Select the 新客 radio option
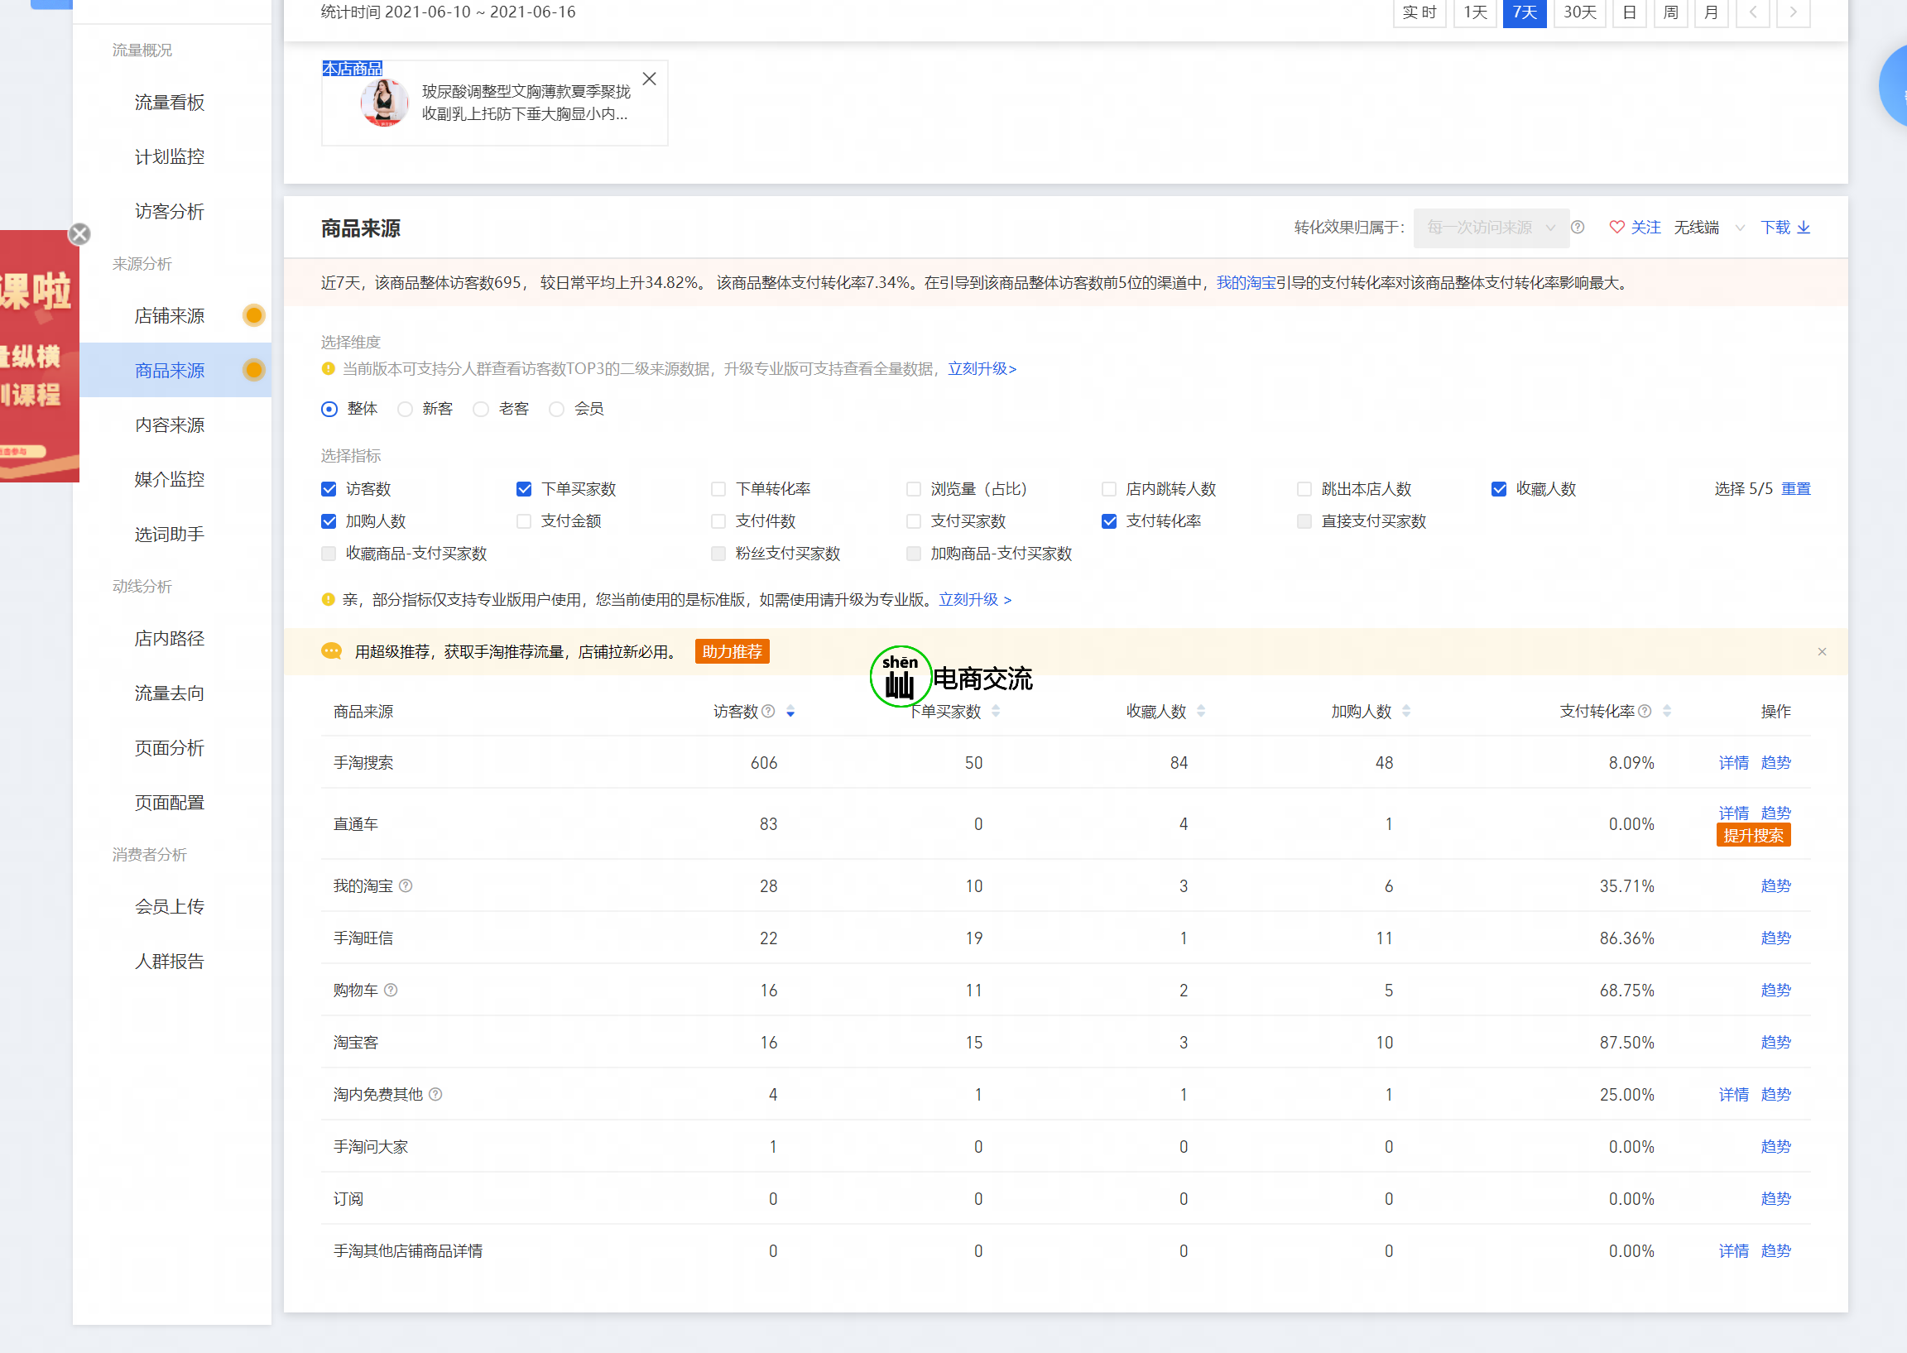1907x1353 pixels. coord(405,409)
